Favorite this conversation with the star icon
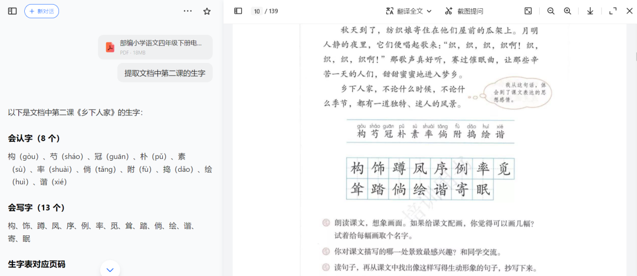 coord(207,11)
